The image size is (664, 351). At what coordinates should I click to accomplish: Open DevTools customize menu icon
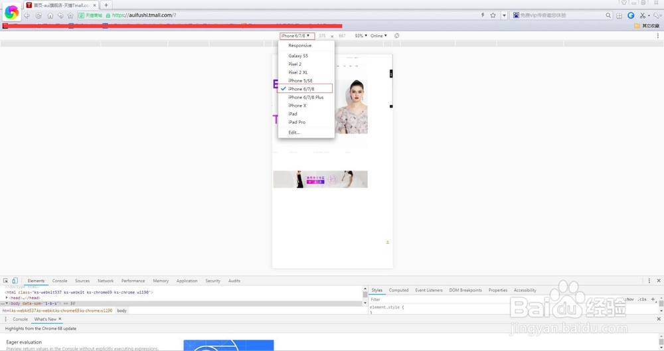tap(649, 281)
